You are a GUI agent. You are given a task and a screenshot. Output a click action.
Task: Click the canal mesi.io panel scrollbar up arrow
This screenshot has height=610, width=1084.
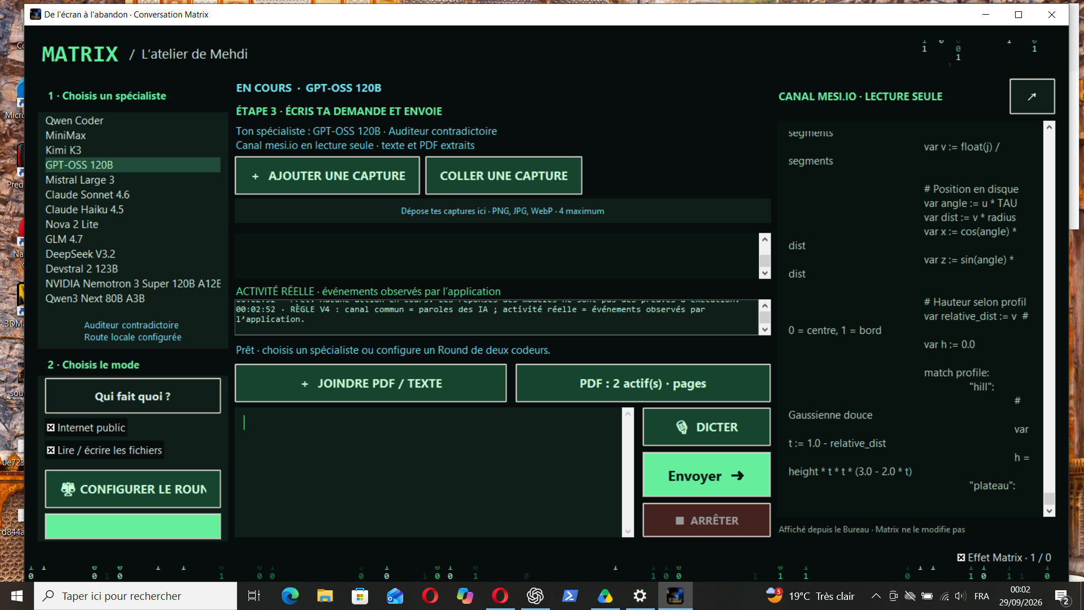pos(1049,127)
